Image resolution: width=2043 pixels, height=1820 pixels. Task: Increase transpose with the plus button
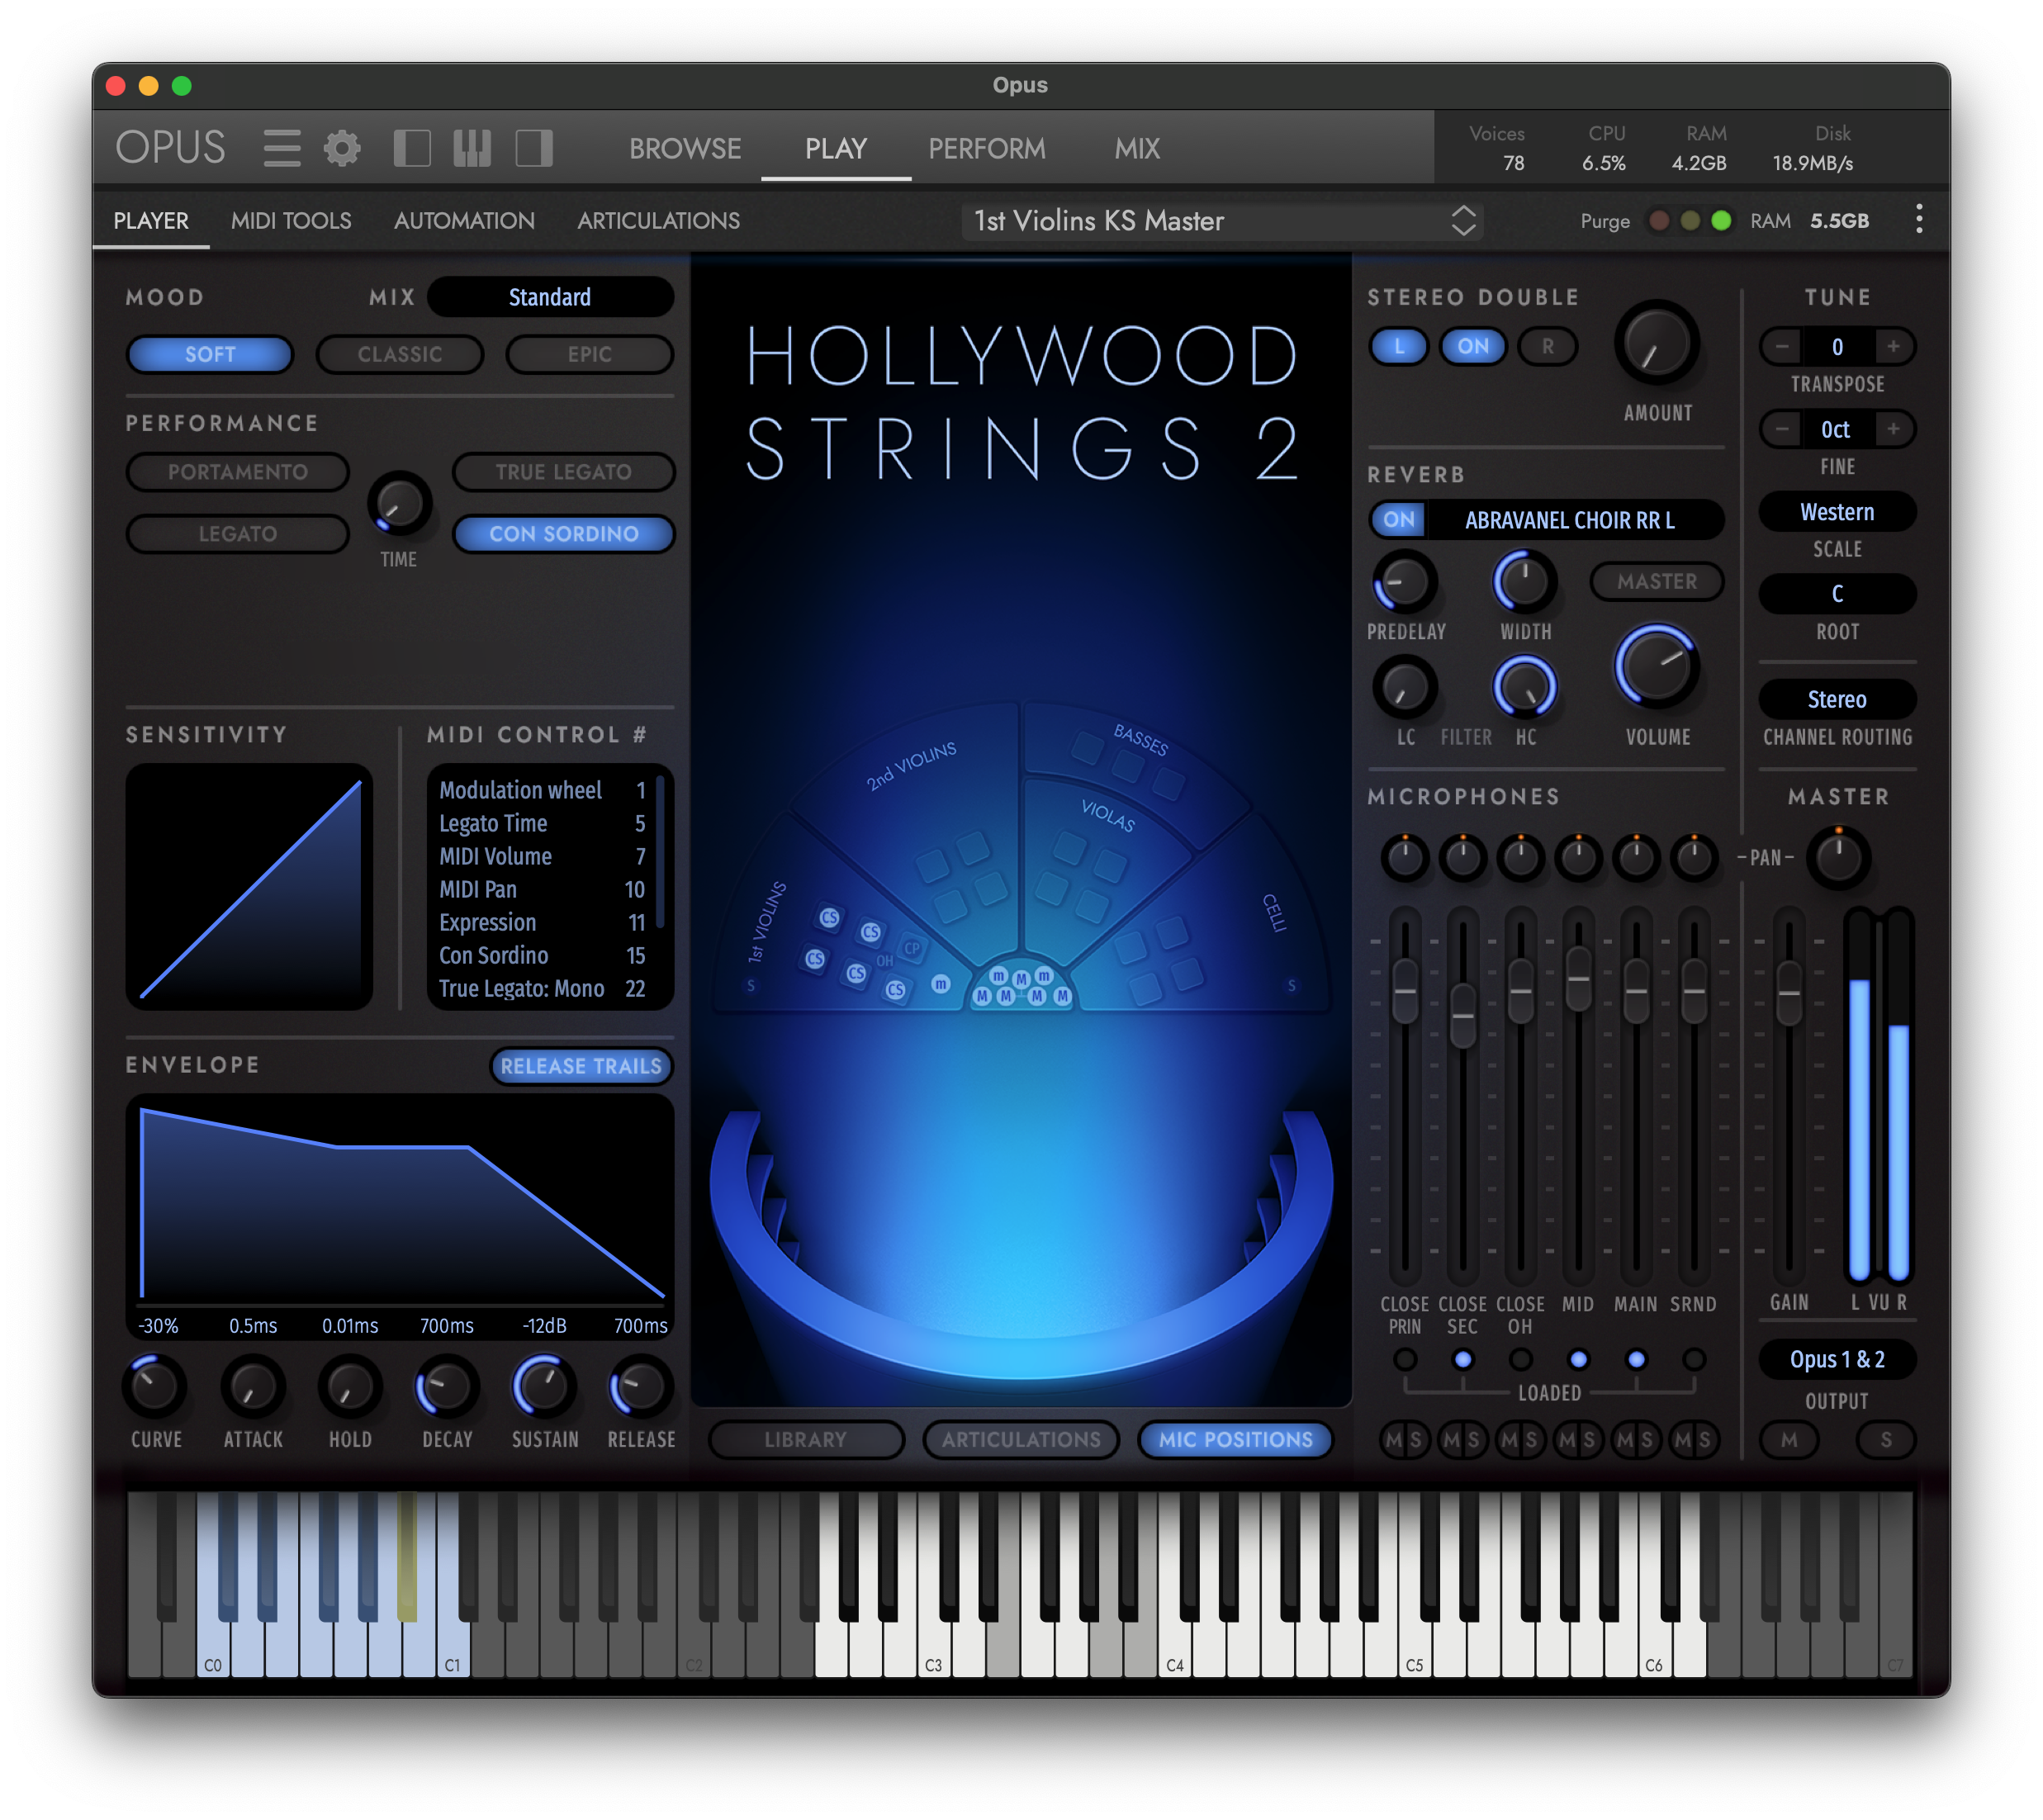pyautogui.click(x=1893, y=346)
